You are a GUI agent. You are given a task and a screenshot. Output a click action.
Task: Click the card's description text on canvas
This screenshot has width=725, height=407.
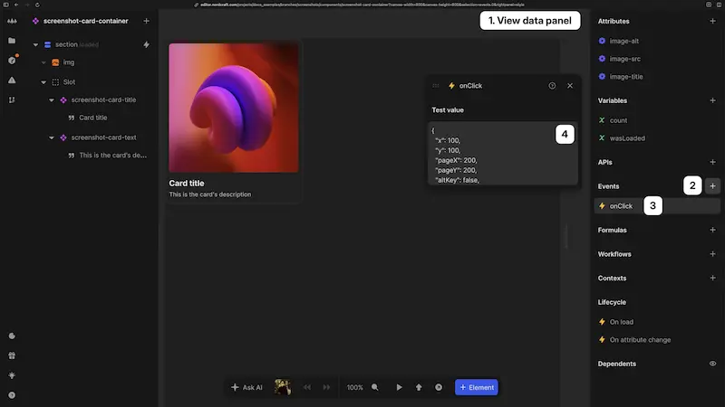[210, 194]
